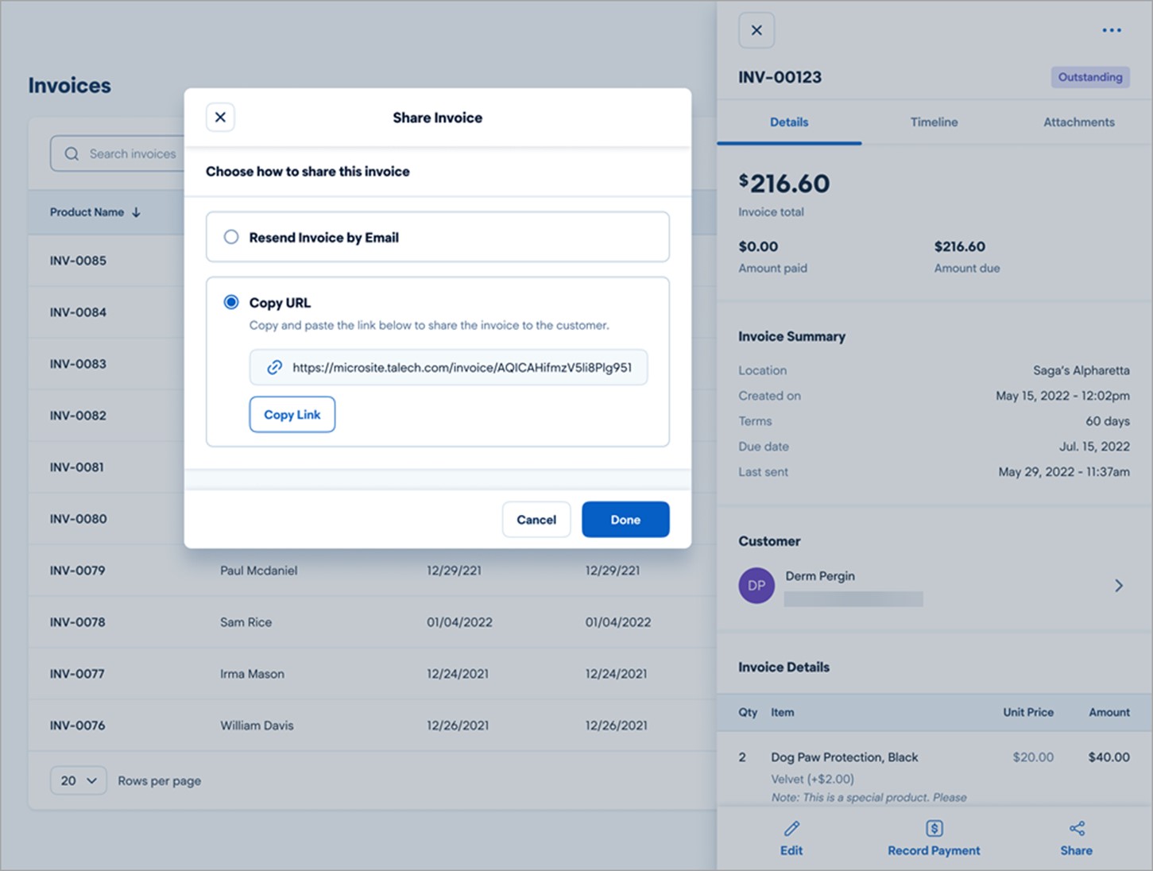Viewport: 1153px width, 871px height.
Task: Switch to the Timeline tab
Action: pyautogui.click(x=934, y=122)
